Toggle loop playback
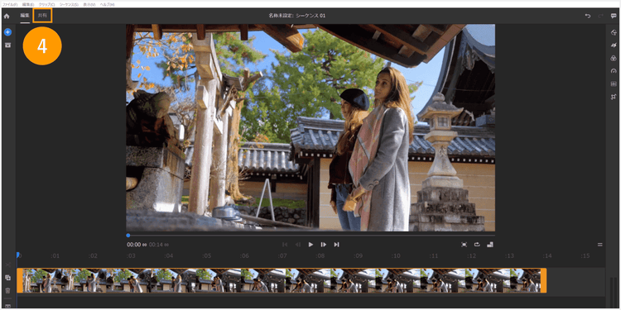This screenshot has height=310, width=621. tap(477, 245)
